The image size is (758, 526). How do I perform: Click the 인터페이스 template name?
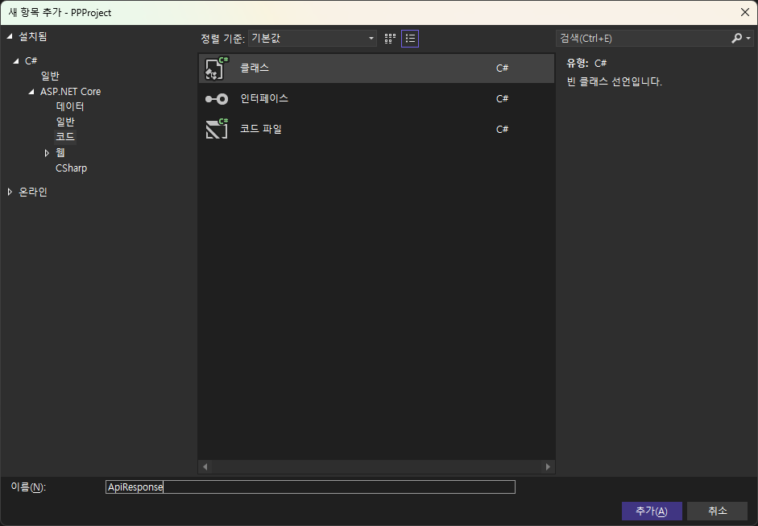264,98
